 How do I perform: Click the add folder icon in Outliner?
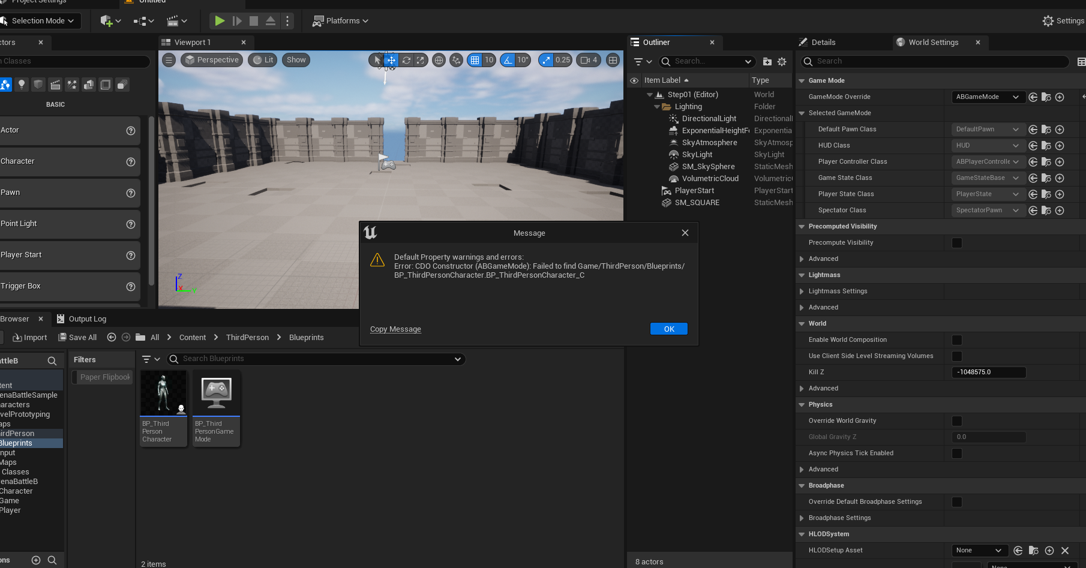(767, 61)
